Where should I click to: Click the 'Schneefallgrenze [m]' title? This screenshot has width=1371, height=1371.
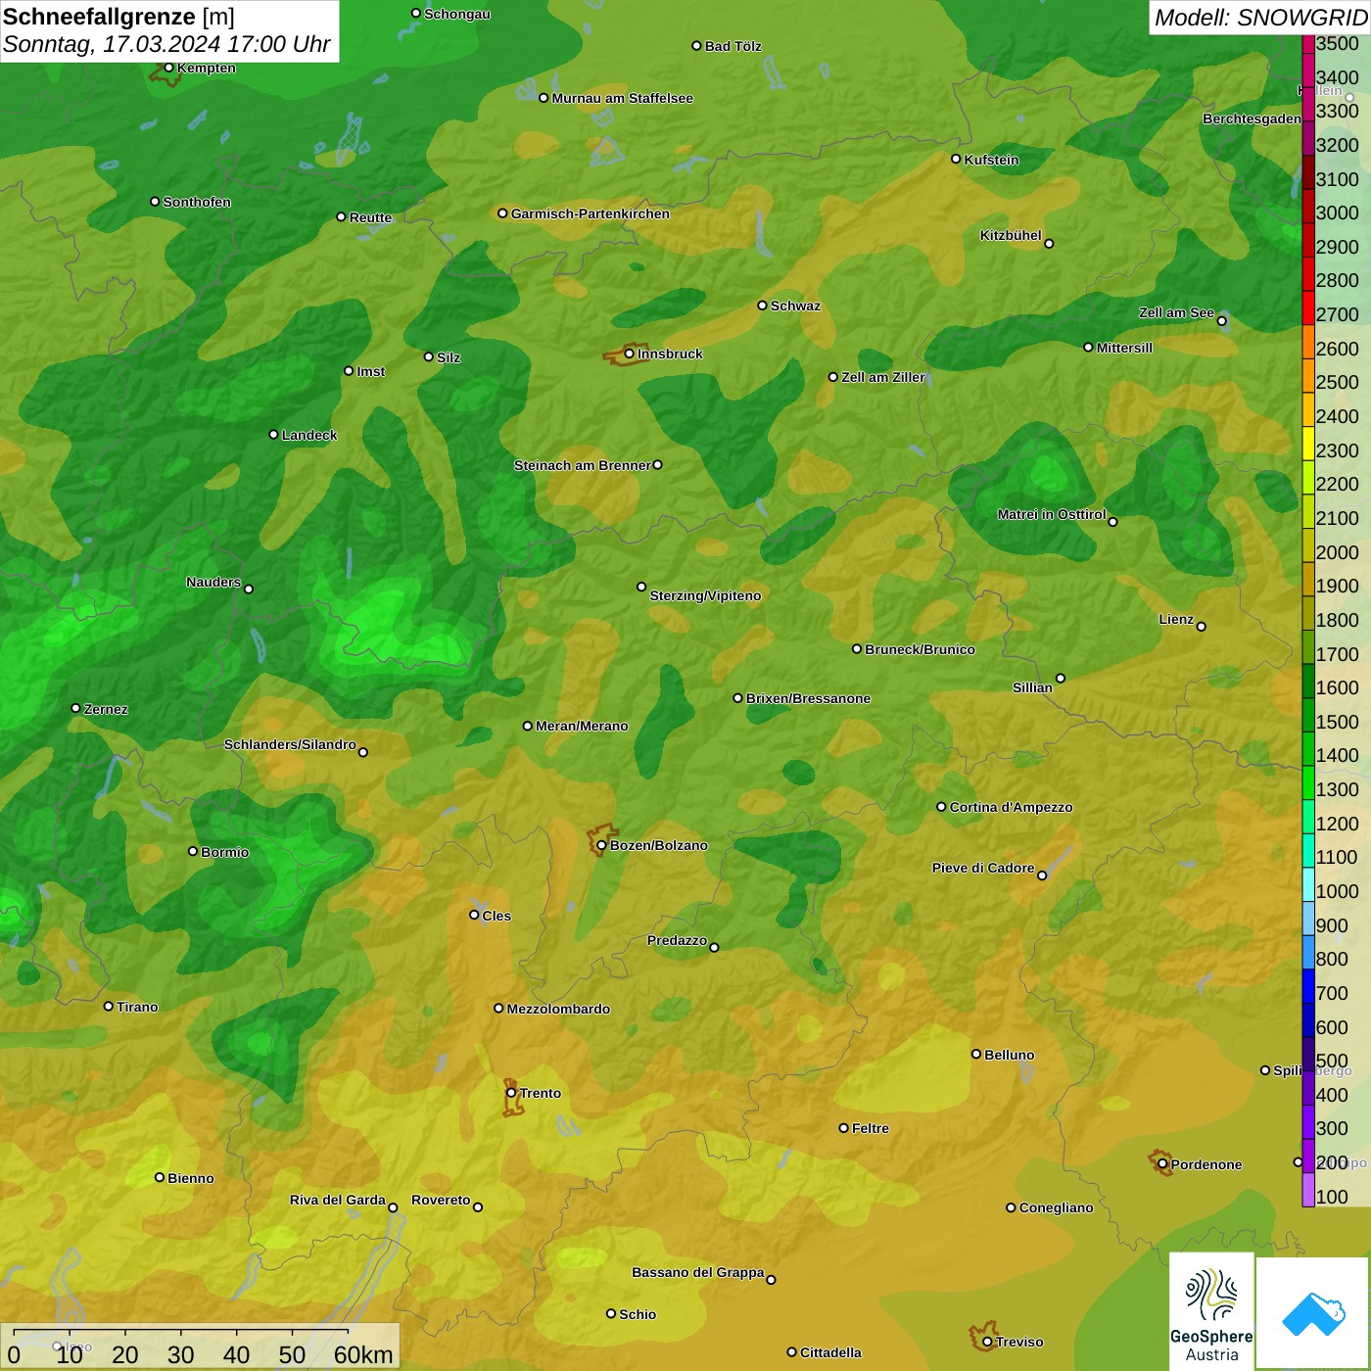[x=118, y=17]
